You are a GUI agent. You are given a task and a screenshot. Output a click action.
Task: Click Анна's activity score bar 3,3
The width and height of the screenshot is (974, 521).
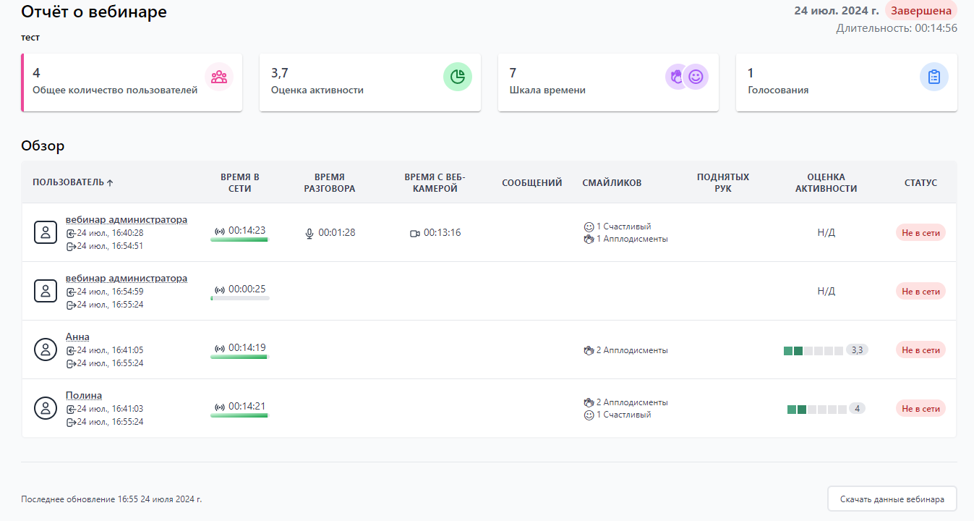coord(813,350)
